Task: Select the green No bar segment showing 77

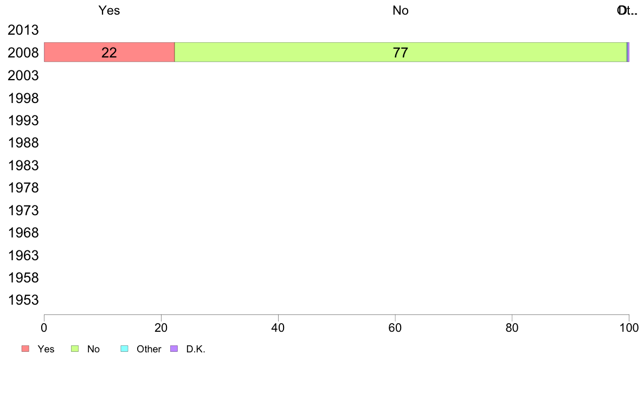Action: (x=401, y=52)
